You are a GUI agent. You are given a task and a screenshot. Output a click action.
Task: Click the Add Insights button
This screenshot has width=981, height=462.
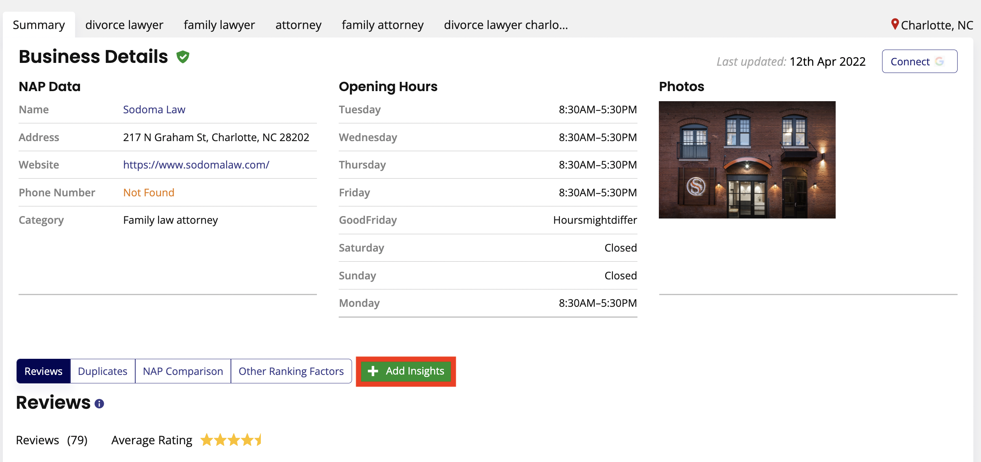406,371
